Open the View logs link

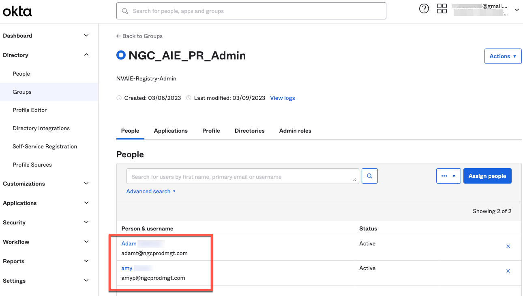282,98
